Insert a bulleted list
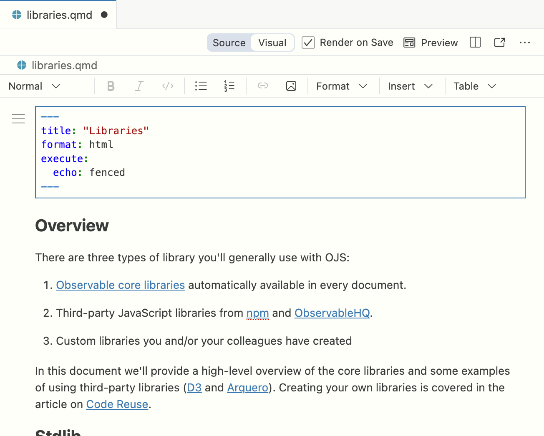 201,86
